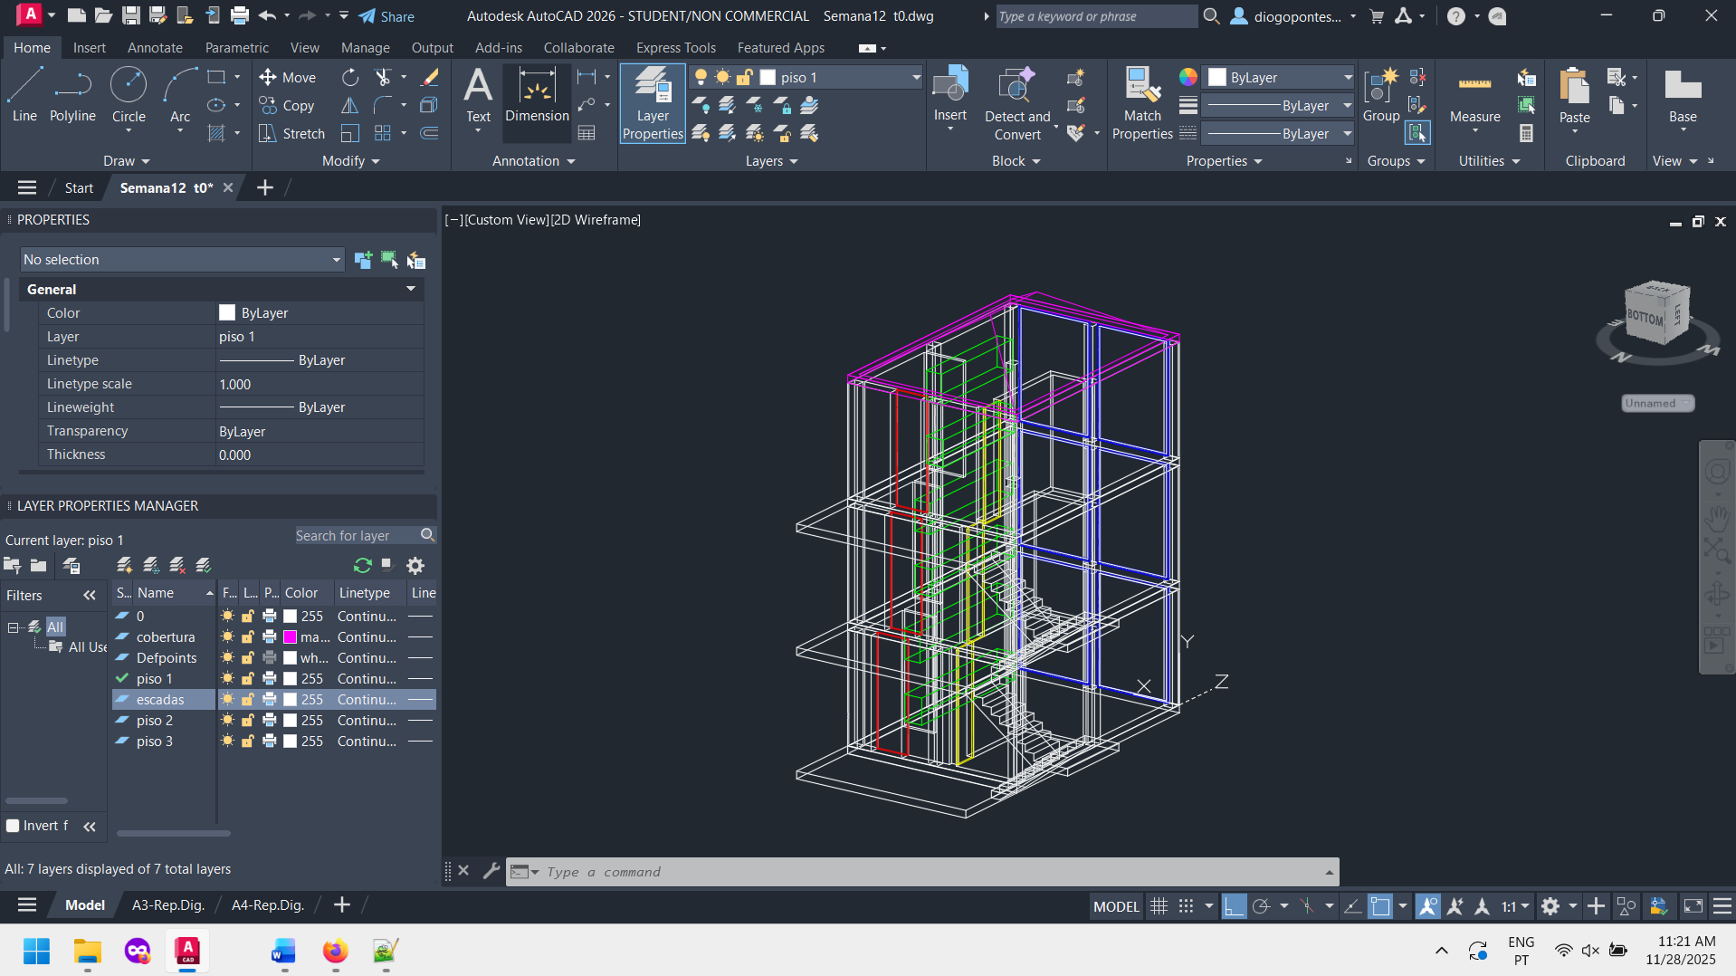Activate the Measure utility

click(x=1474, y=98)
